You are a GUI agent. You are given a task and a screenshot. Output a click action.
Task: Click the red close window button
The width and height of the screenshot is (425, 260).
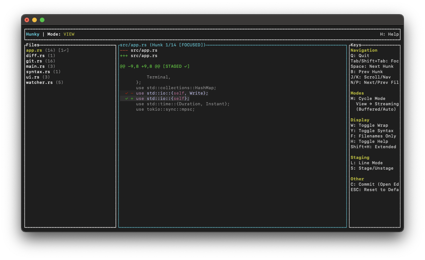coord(27,20)
